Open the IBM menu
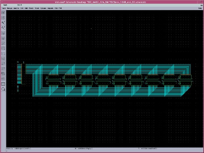The width and height of the screenshot is (204, 153). [56, 8]
